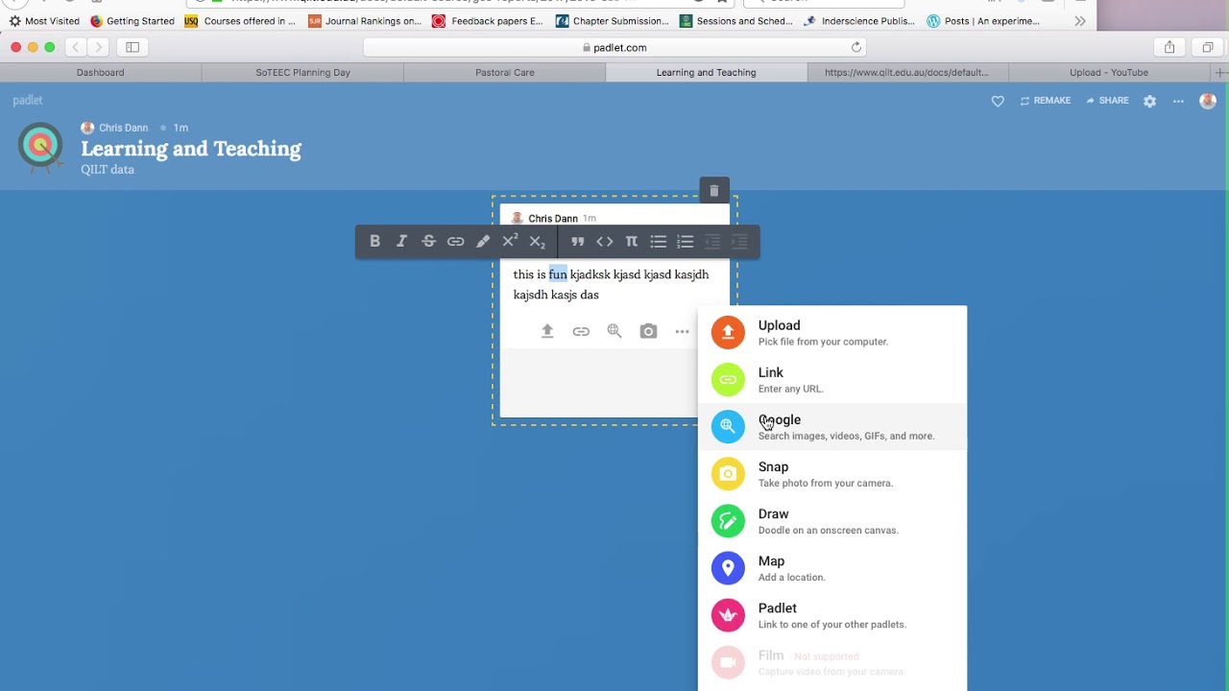Viewport: 1229px width, 691px height.
Task: Choose Google search from the attachment menu
Action: [x=832, y=426]
